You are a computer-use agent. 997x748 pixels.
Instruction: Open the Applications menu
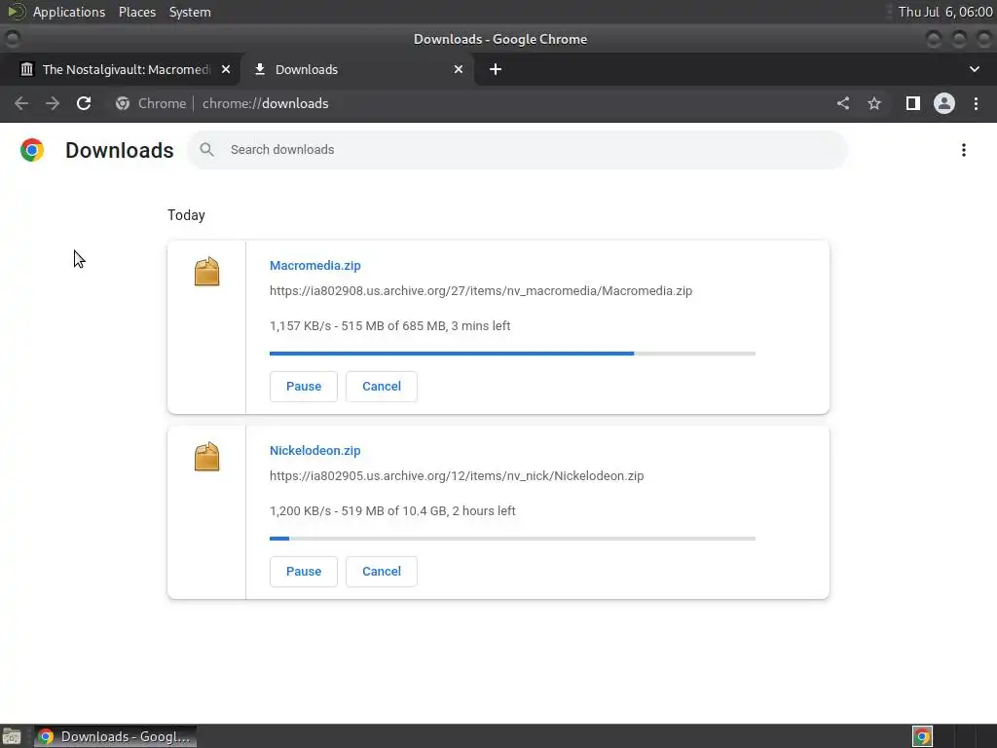[x=69, y=12]
